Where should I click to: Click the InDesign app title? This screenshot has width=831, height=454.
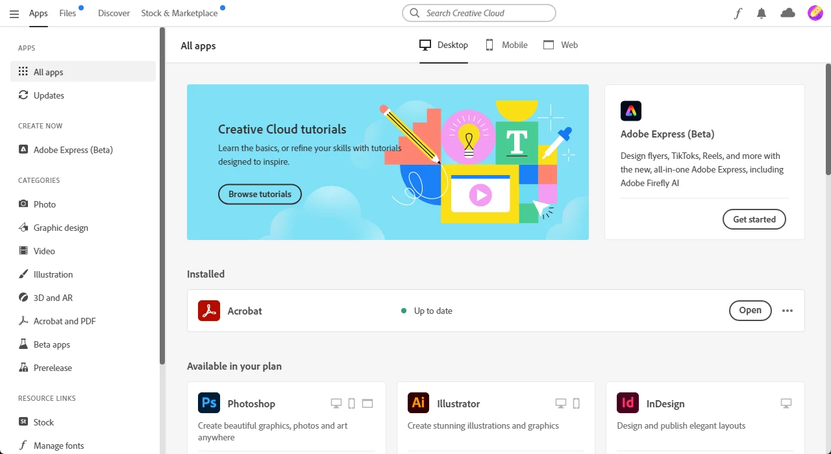[665, 403]
